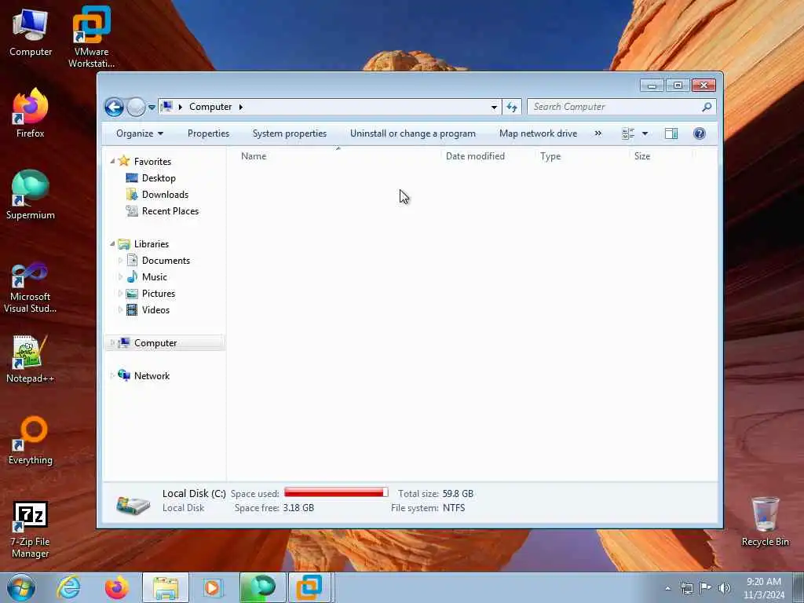Expand the Network tree node arrow

112,376
